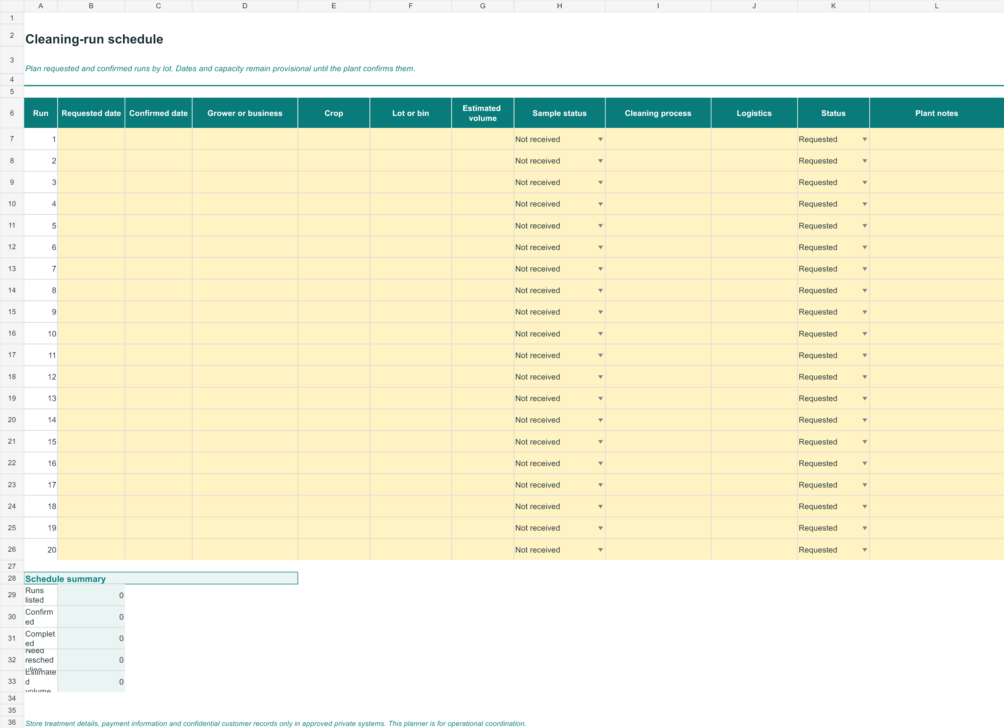
Task: Open Status dropdown arrow for run 20
Action: pyautogui.click(x=864, y=550)
